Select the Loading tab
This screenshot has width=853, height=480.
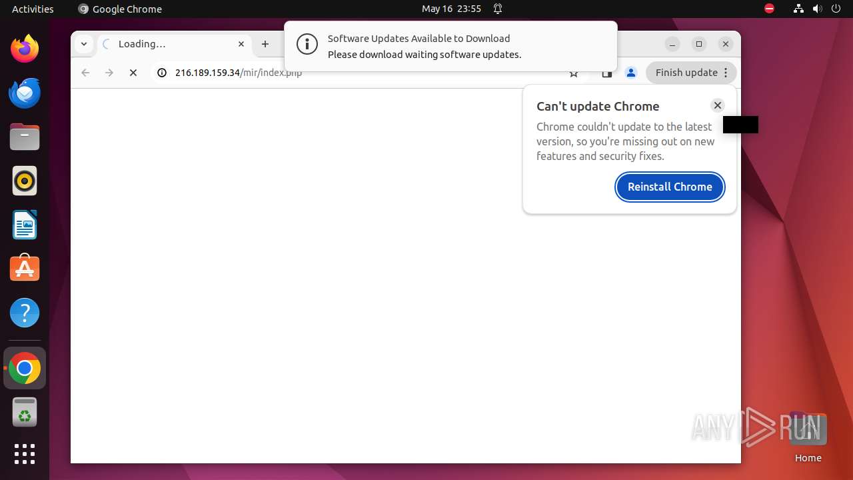pyautogui.click(x=174, y=44)
